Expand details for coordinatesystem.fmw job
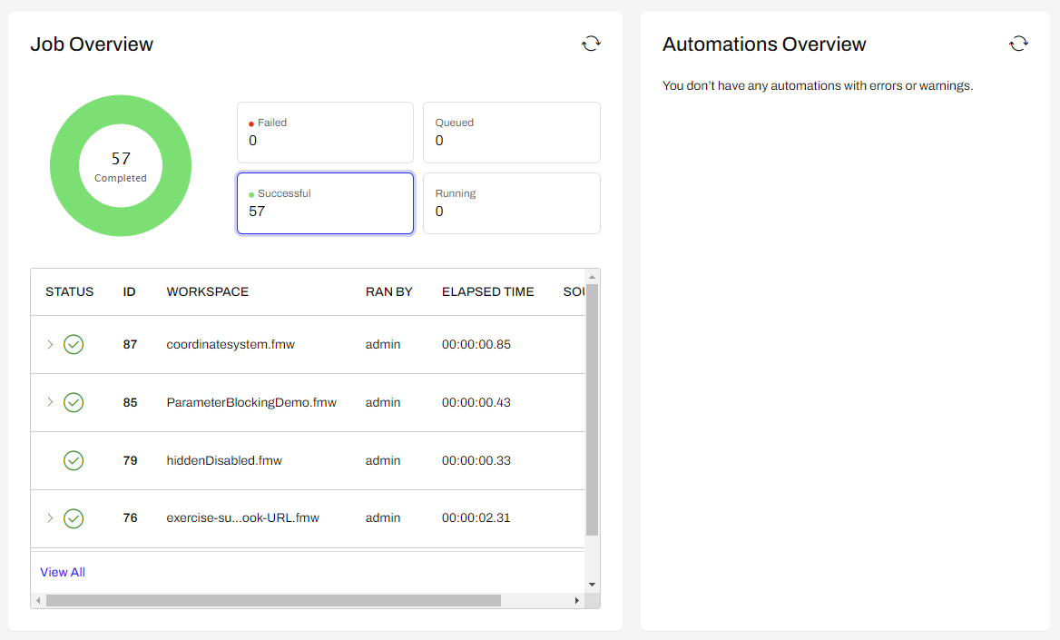The height and width of the screenshot is (640, 1060). 51,344
